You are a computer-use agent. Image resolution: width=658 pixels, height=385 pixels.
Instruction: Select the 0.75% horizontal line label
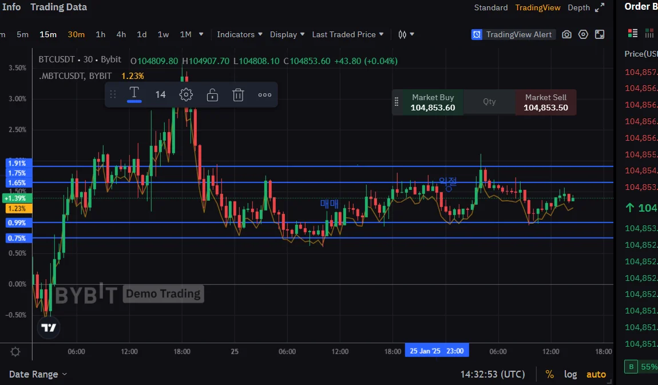coord(19,238)
